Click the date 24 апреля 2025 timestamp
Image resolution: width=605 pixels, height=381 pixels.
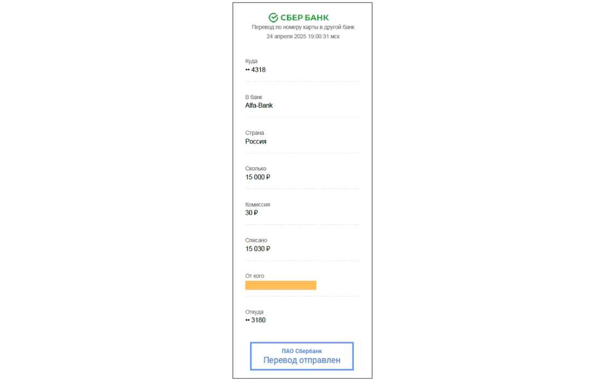[303, 36]
